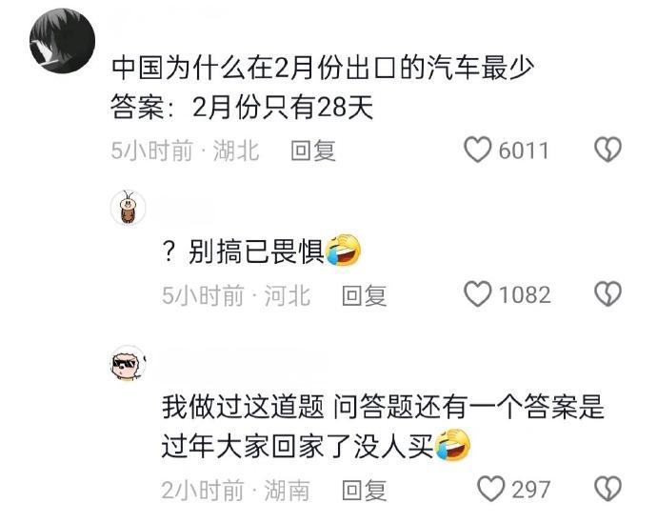Select the 我做过这道题 reply text

[383, 426]
